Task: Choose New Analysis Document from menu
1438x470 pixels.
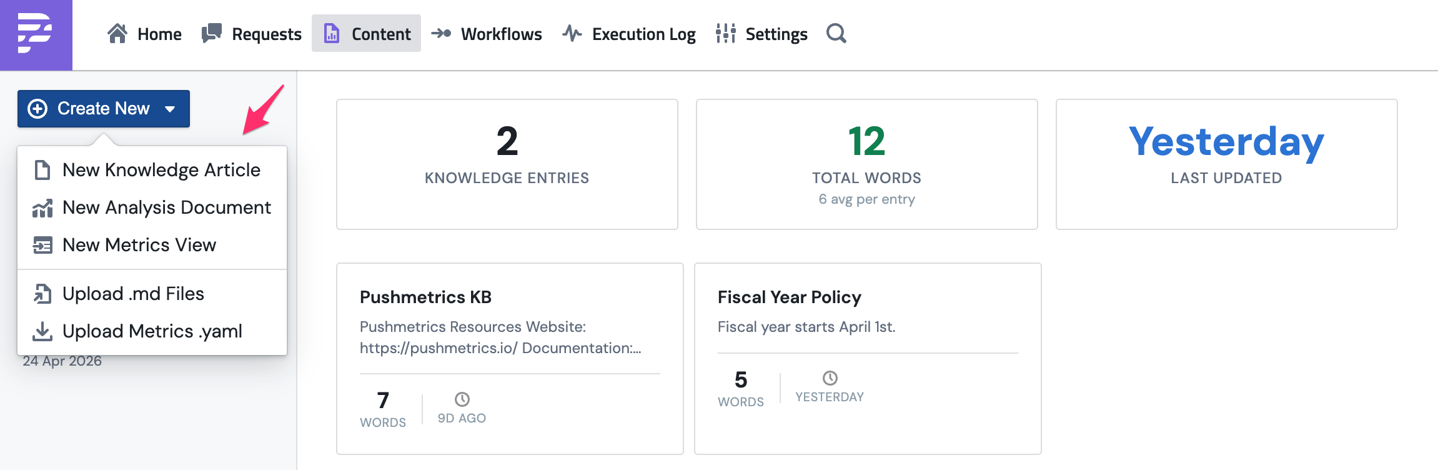Action: (152, 207)
